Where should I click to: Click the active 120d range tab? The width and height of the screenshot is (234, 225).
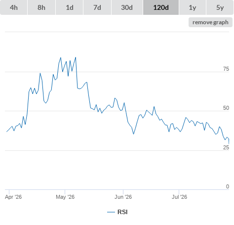tap(161, 7)
